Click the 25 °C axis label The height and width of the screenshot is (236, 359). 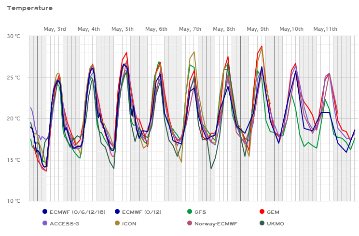14,78
